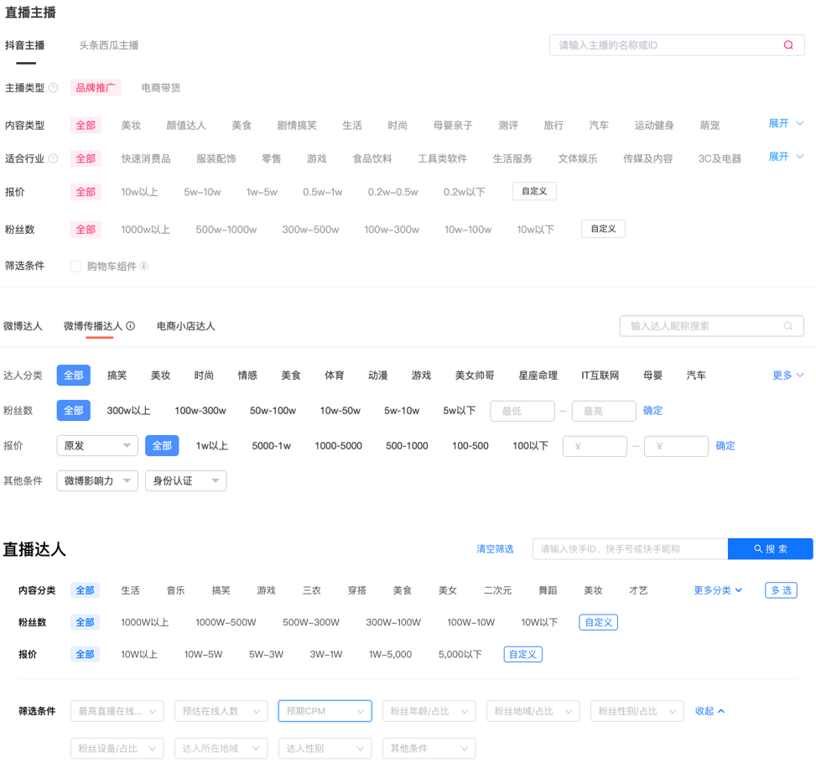The width and height of the screenshot is (816, 768).
Task: Switch to 抖音主播 tab
Action: click(25, 45)
